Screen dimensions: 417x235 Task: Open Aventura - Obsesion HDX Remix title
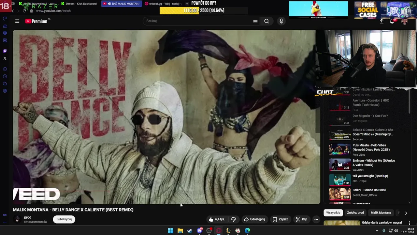click(371, 102)
